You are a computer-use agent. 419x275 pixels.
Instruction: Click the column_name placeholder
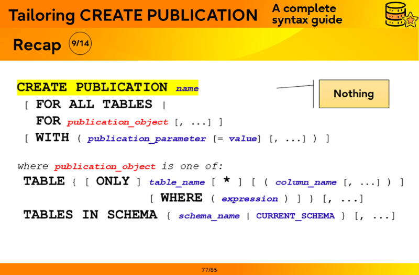tap(306, 182)
